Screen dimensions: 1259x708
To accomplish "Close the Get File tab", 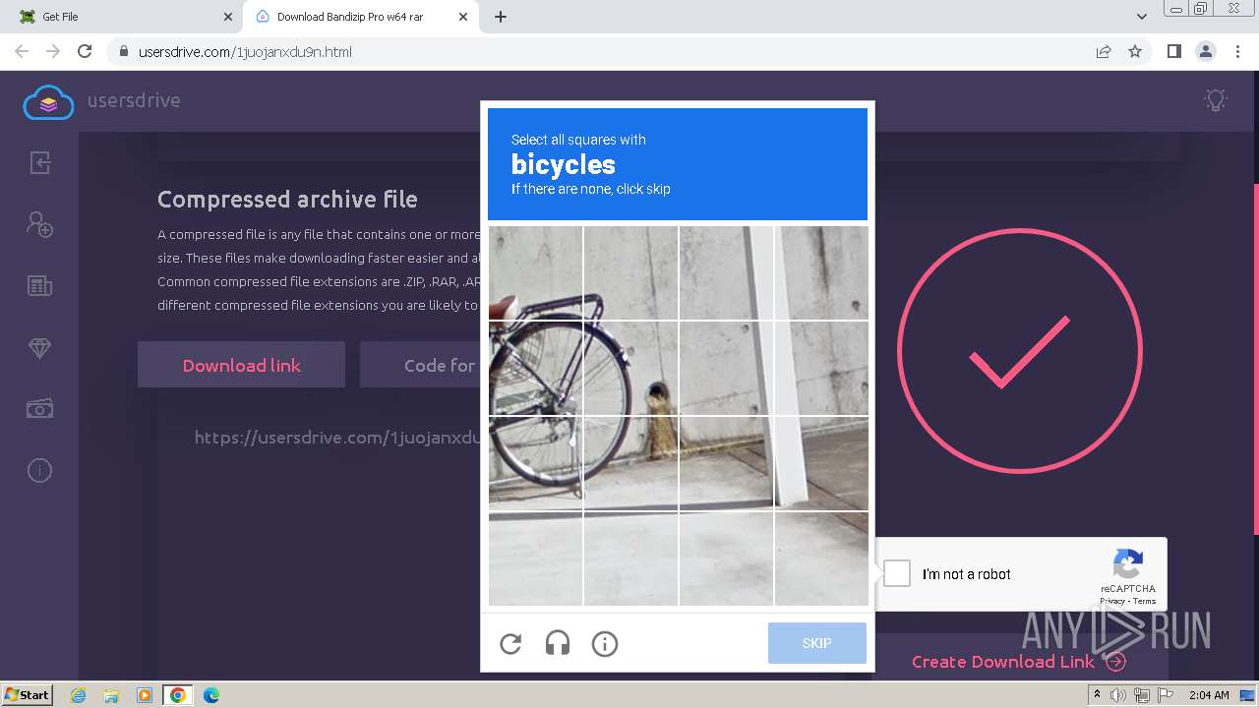I will (228, 17).
